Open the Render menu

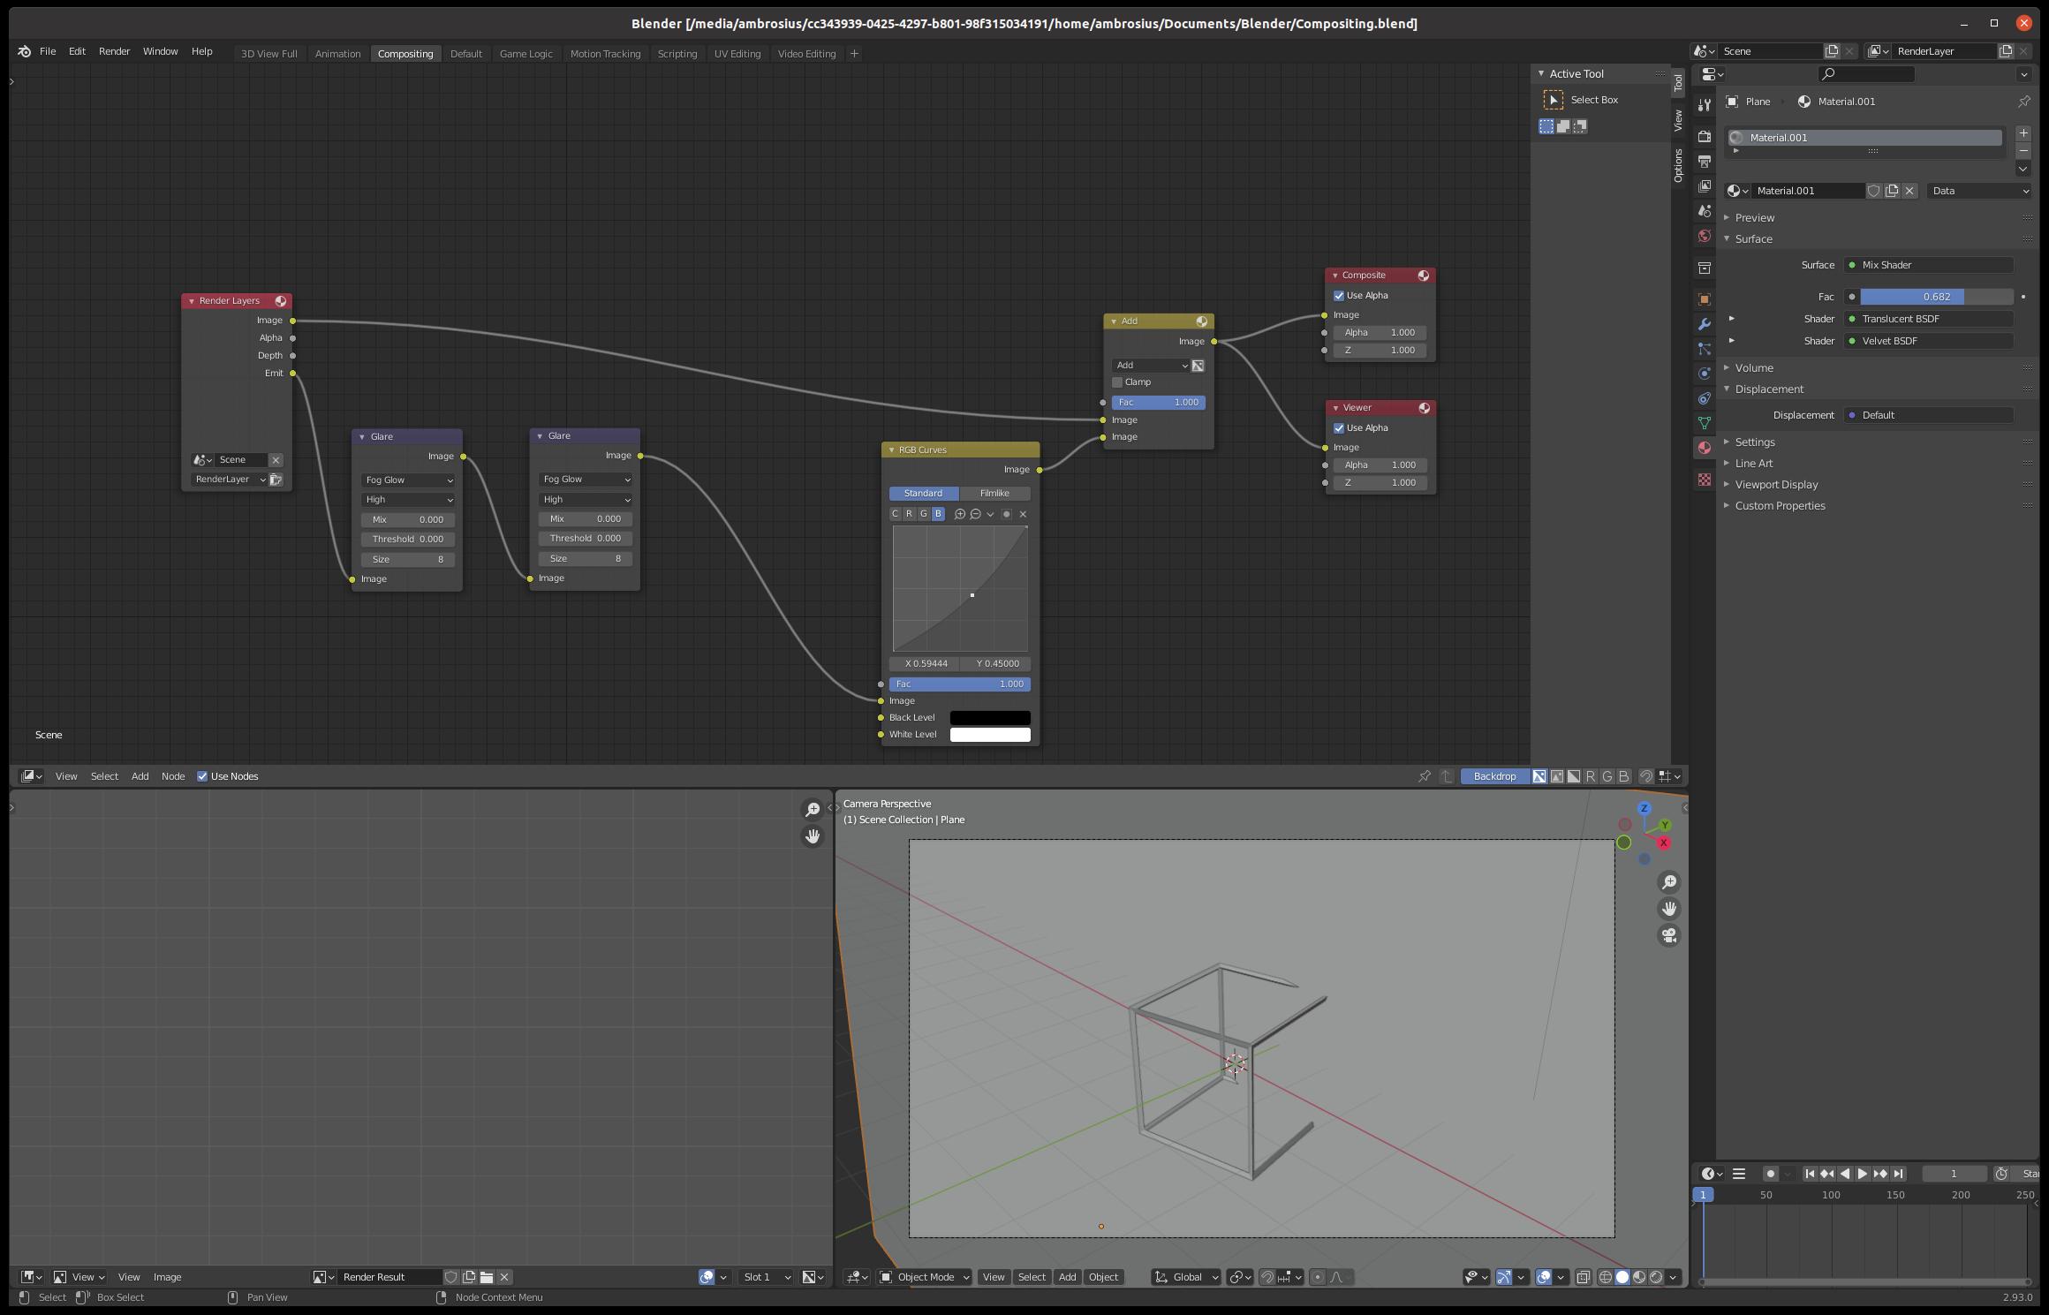[x=114, y=51]
